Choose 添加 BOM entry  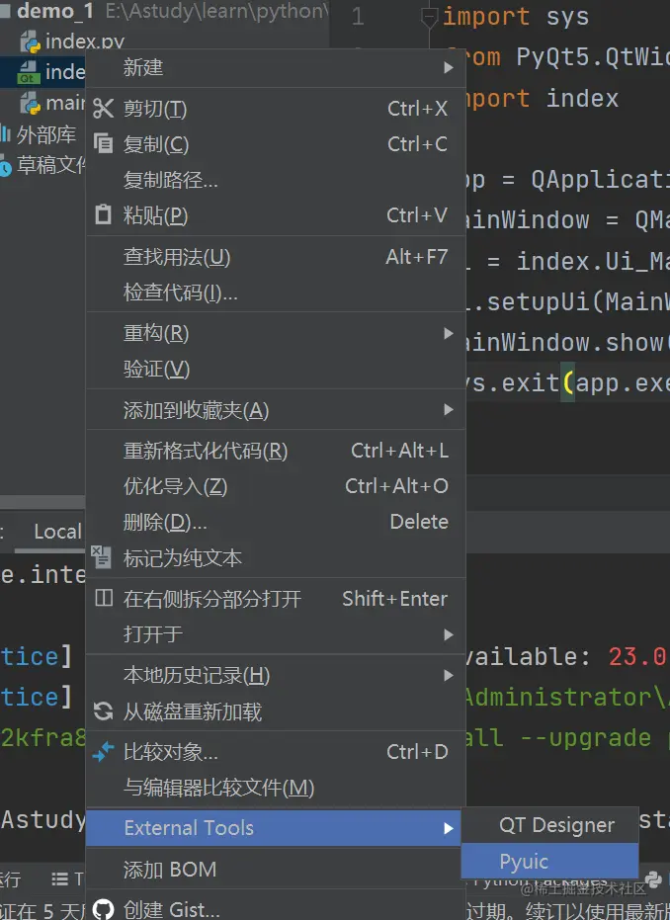275,869
